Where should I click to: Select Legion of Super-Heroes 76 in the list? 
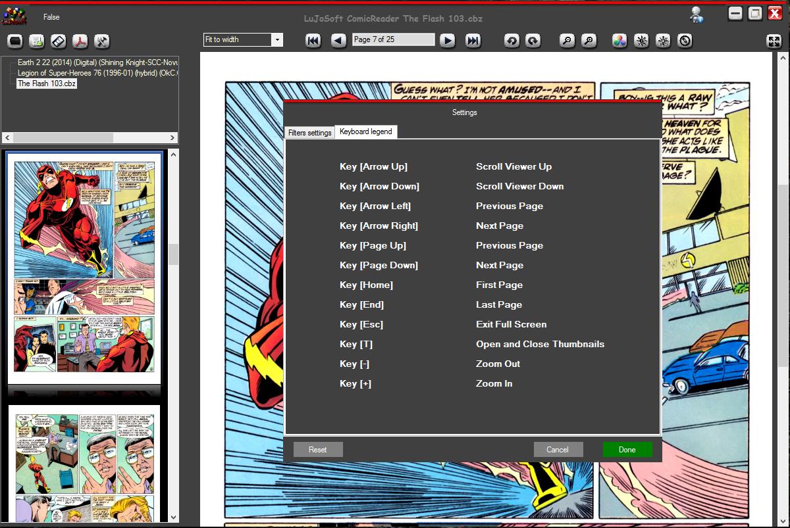tap(97, 73)
